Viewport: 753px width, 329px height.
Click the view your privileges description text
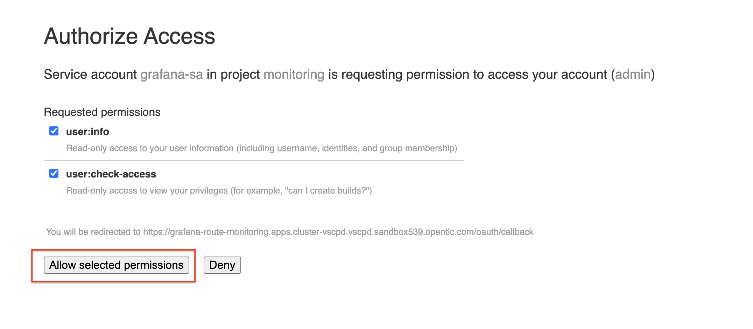[219, 191]
